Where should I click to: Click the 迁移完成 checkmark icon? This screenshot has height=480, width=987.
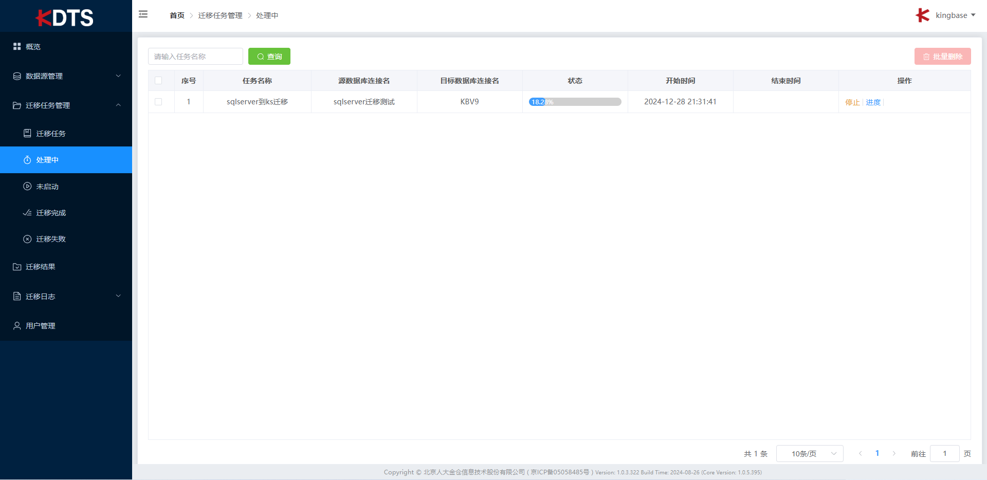(27, 212)
